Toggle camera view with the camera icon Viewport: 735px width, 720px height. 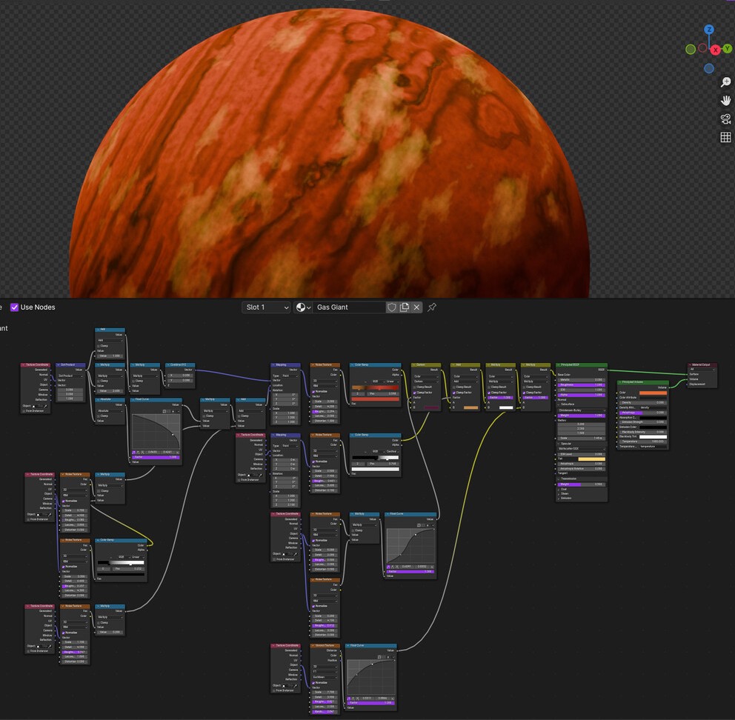click(x=725, y=119)
